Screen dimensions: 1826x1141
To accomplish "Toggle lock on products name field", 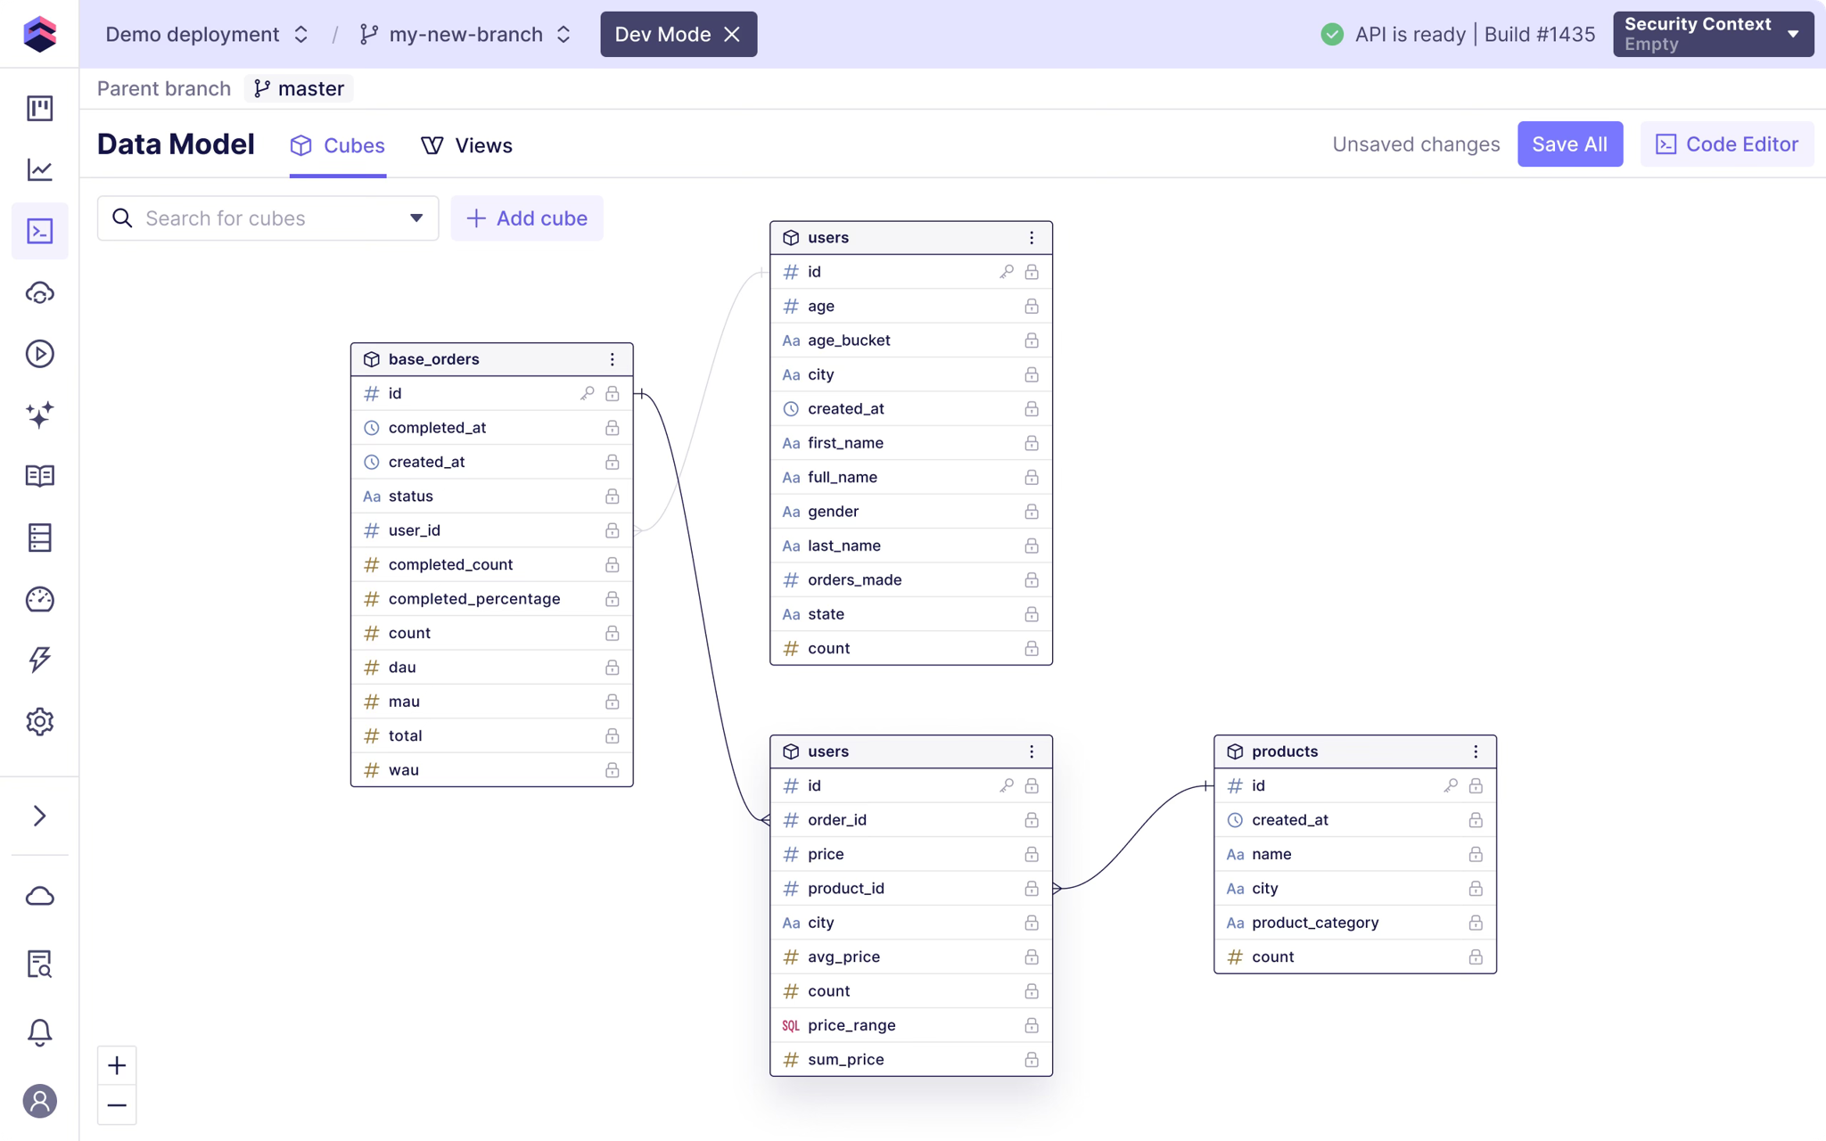I will [1476, 854].
